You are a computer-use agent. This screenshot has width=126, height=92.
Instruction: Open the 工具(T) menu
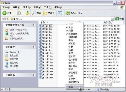pyautogui.click(x=48, y=7)
